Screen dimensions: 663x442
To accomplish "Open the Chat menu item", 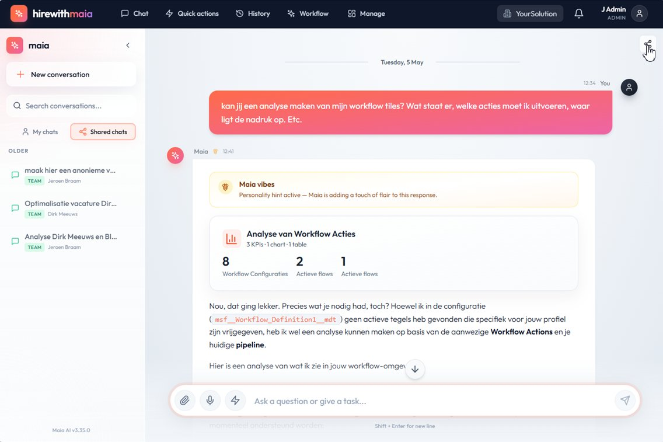I will tap(134, 13).
